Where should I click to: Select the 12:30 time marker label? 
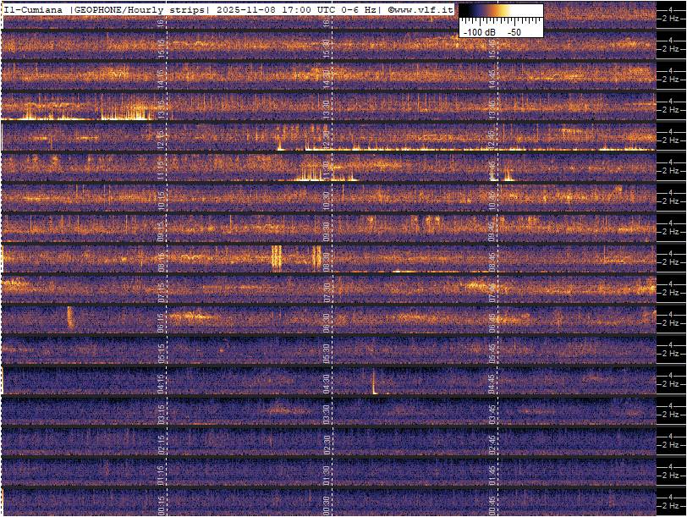[327, 139]
